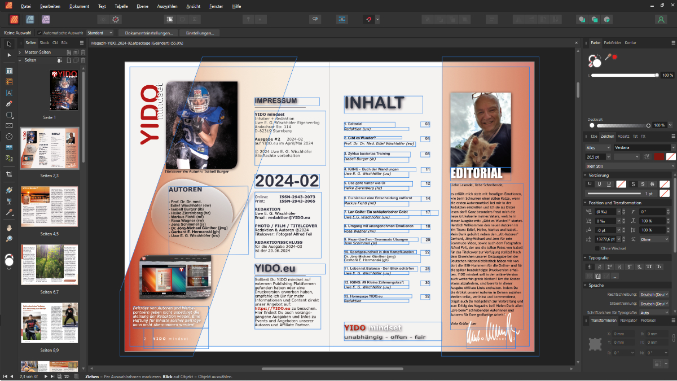Open the Standard selection dropdown

pos(100,33)
